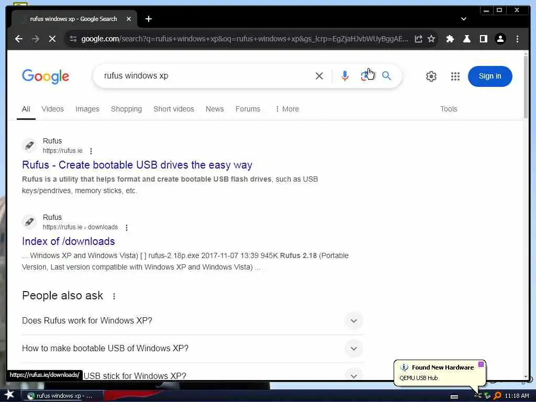Select the All results tab
Image resolution: width=536 pixels, height=402 pixels.
(26, 109)
